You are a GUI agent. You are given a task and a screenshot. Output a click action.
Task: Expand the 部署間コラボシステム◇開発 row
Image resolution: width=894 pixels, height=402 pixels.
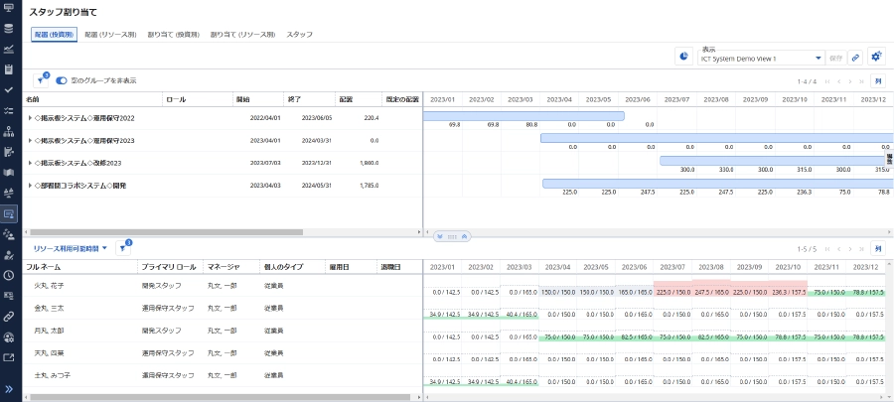[30, 186]
